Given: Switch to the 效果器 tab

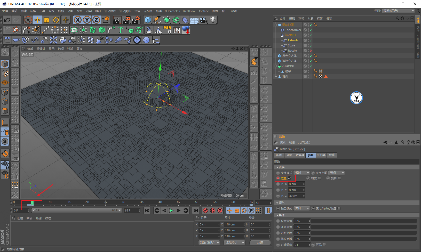Looking at the screenshot, I should (x=300, y=155).
